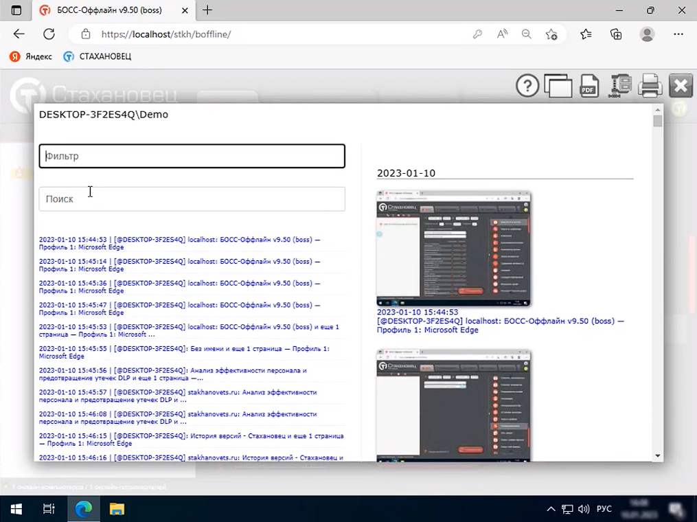Image resolution: width=697 pixels, height=522 pixels.
Task: Reload the page with refresh icon
Action: (49, 34)
